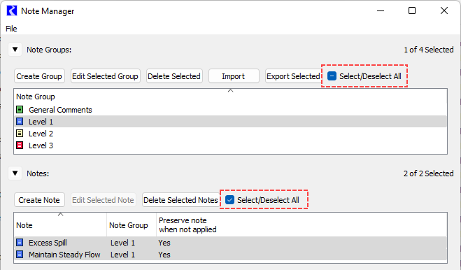Click the Create Group button
The image size is (461, 270).
(x=39, y=76)
